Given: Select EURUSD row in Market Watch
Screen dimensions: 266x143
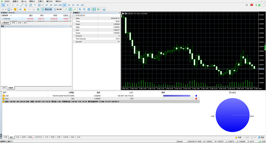Looking at the screenshot, I should pyautogui.click(x=35, y=19).
